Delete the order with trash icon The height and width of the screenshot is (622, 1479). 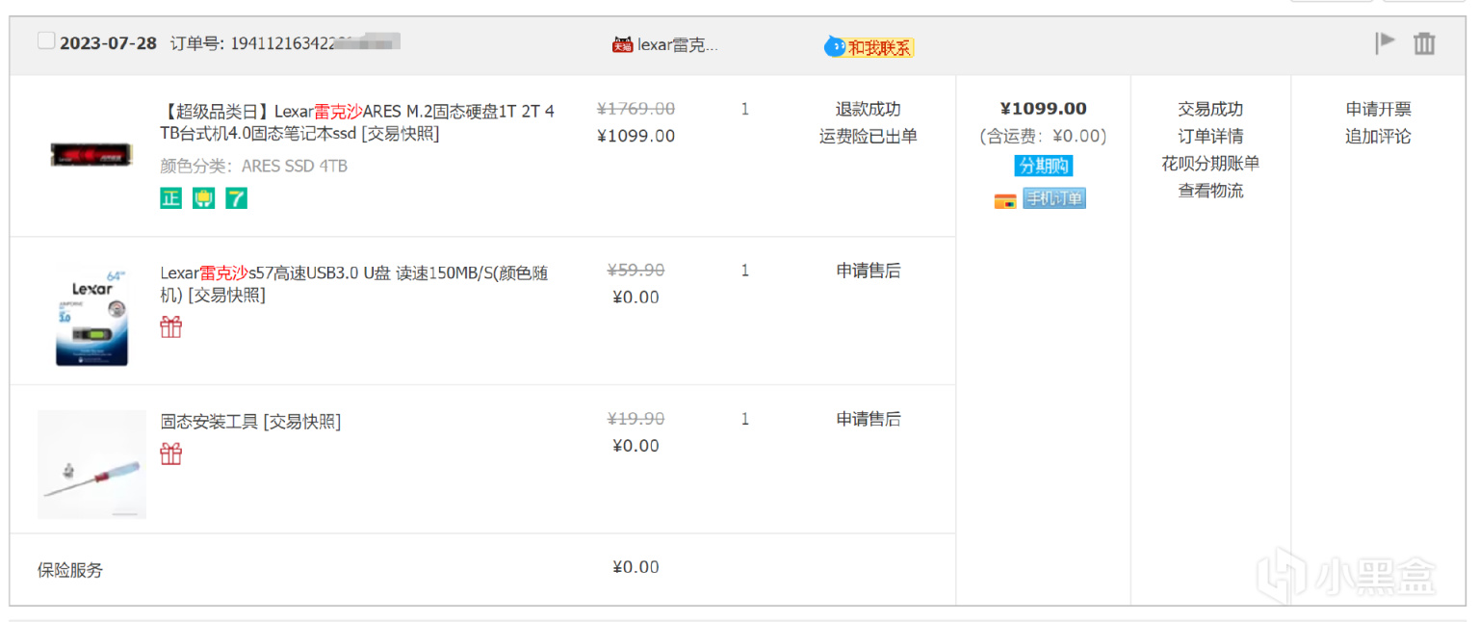click(1424, 43)
